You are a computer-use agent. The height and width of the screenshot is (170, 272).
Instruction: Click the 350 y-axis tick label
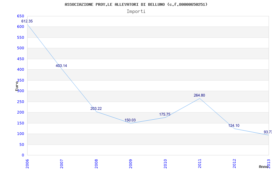[20, 80]
